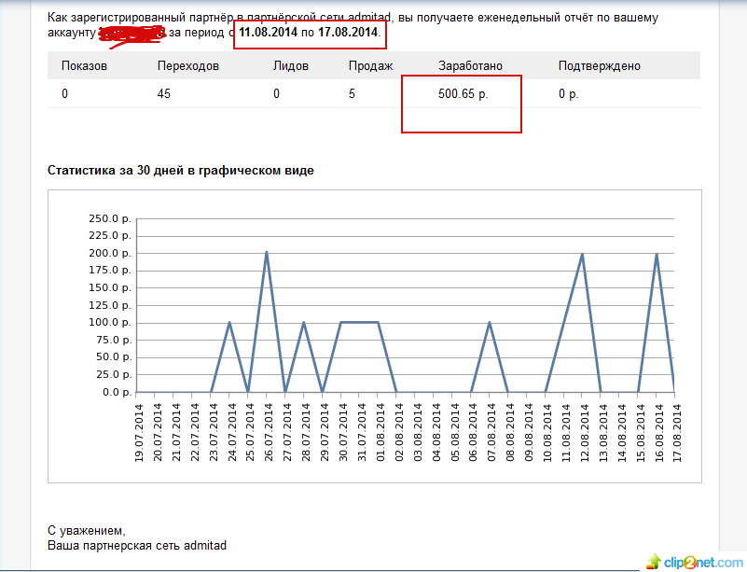Click the Заработано column header

[x=470, y=65]
